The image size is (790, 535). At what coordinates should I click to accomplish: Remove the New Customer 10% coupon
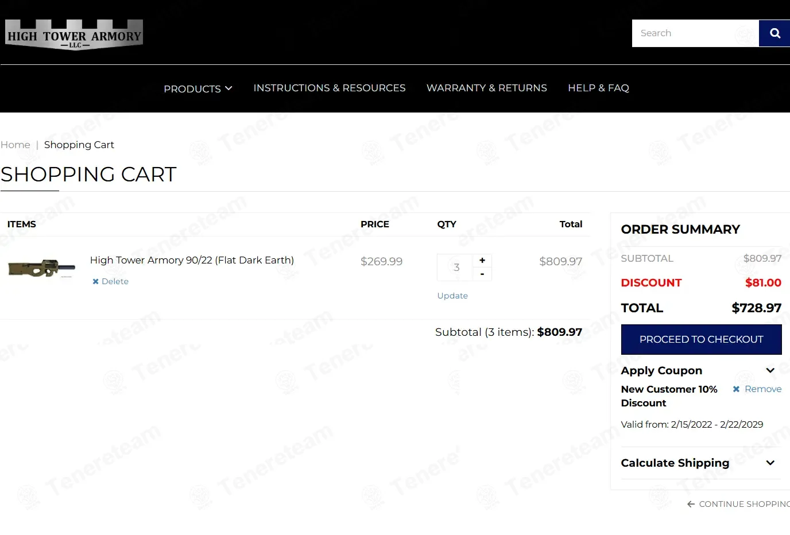coord(757,389)
